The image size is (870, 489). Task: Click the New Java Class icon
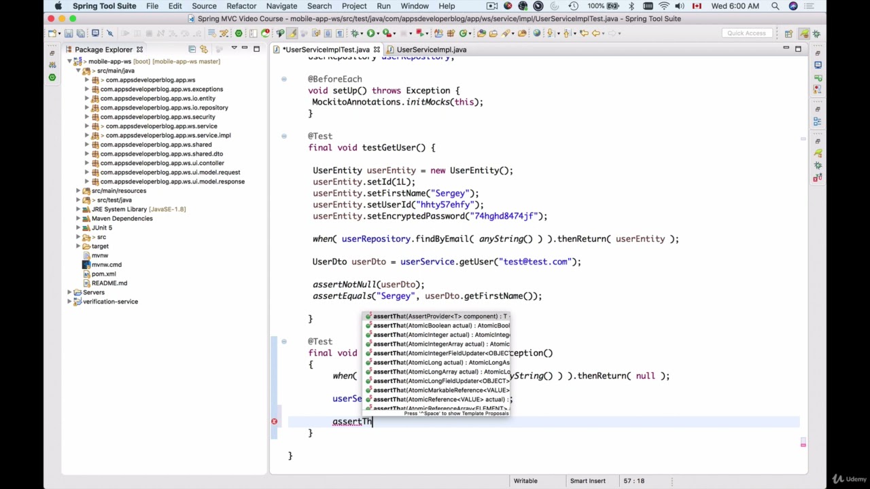tap(463, 33)
